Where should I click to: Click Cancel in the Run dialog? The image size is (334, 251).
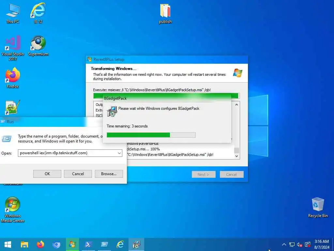(x=78, y=174)
